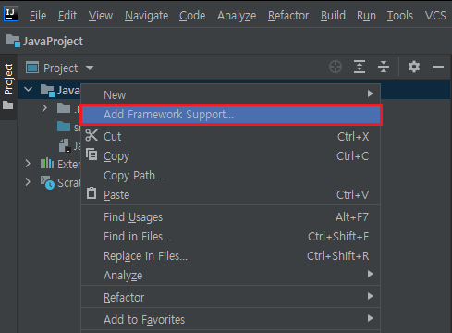Screen dimensions: 452x333
Task: Click the folder icon below Project side tab
Action: coord(8,105)
